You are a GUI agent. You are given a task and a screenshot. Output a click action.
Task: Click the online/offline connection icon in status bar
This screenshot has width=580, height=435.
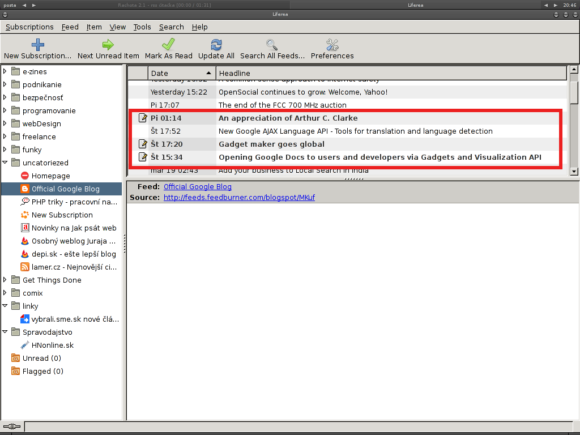pos(12,427)
